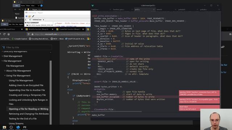This screenshot has height=130, width=232.
Task: Click the size_t to DWORD conversion warning popup
Action: tap(199, 93)
